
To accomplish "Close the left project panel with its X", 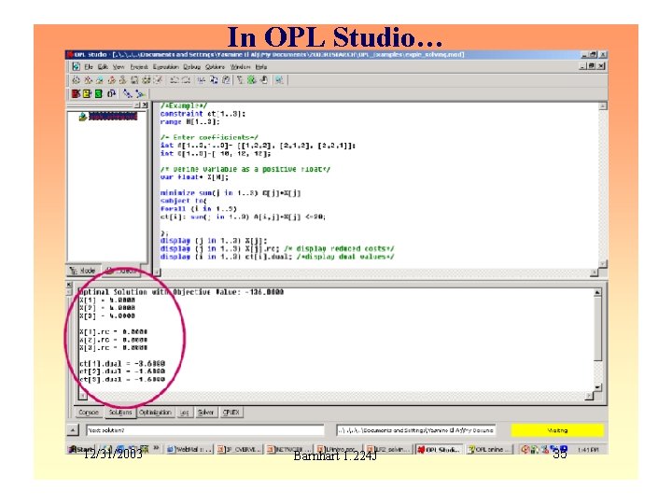I will coord(145,105).
